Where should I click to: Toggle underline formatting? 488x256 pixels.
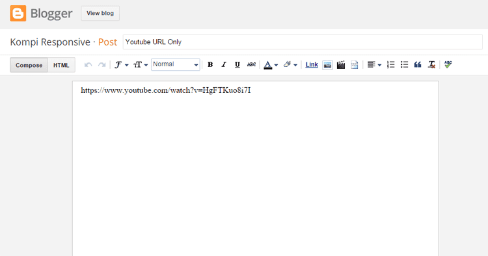click(237, 64)
